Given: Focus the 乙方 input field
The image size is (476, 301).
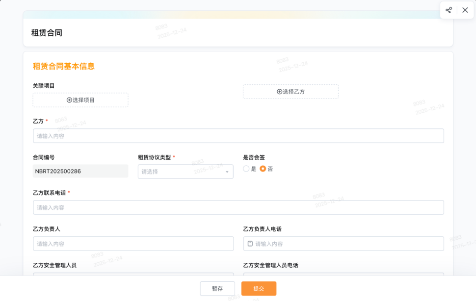Looking at the screenshot, I should click(x=238, y=136).
